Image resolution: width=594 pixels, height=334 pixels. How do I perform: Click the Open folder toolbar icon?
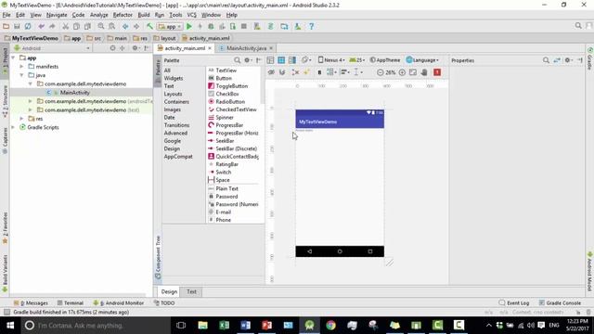6,27
